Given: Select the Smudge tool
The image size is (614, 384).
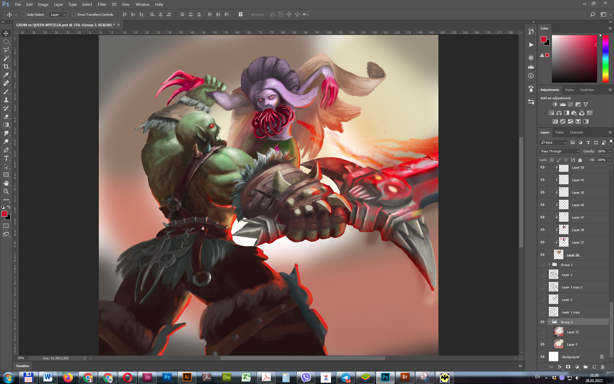Looking at the screenshot, I should coord(6,133).
